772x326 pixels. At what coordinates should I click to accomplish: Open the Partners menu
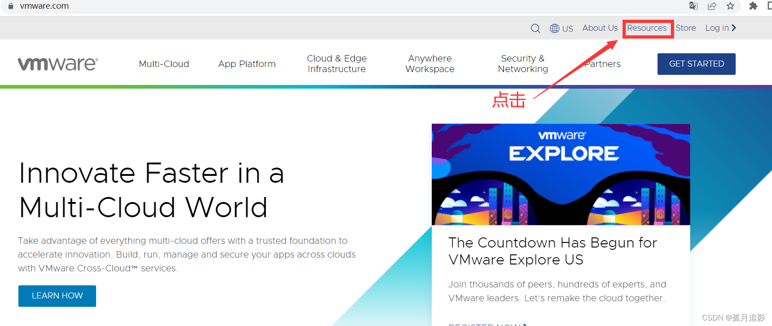pos(602,64)
